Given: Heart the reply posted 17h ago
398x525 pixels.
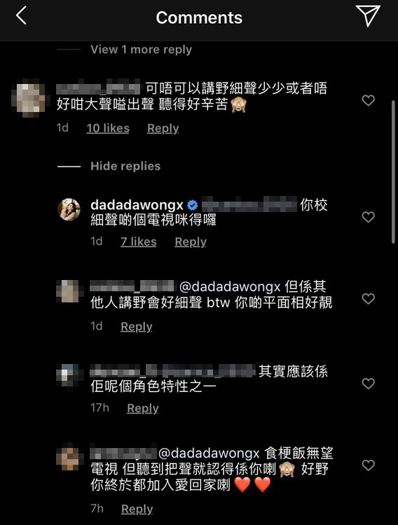Looking at the screenshot, I should 368,384.
